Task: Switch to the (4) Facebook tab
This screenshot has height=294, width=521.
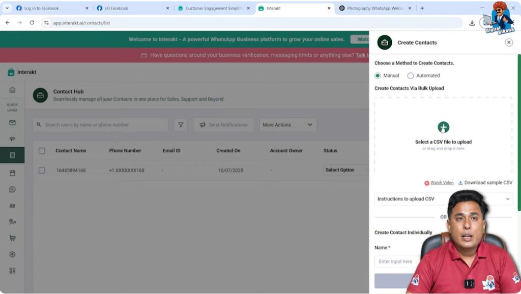Action: coord(133,8)
